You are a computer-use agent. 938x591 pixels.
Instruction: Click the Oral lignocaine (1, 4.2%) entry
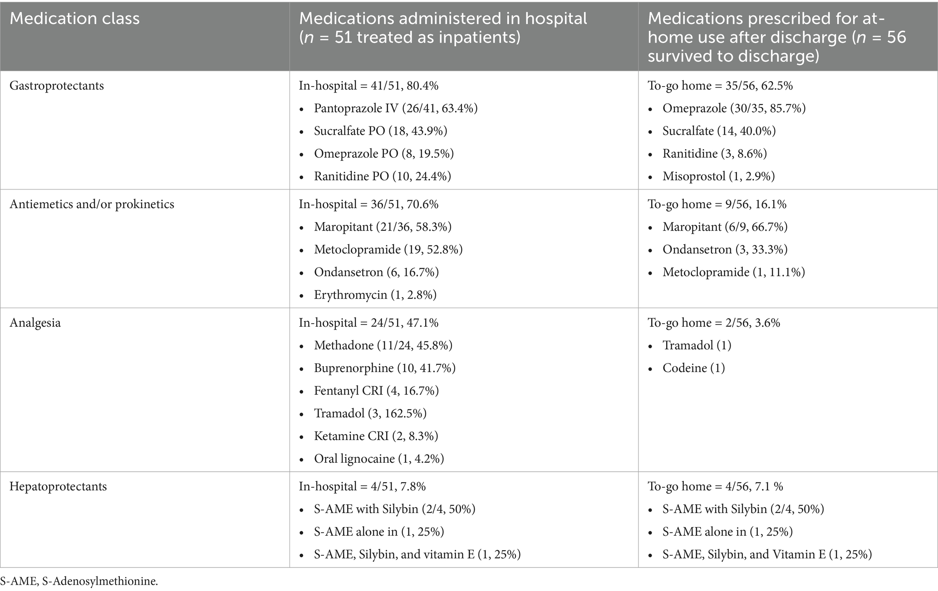(x=378, y=459)
